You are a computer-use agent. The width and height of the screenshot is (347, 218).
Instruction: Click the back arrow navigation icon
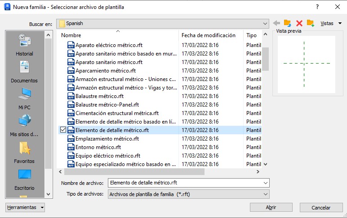click(277, 23)
